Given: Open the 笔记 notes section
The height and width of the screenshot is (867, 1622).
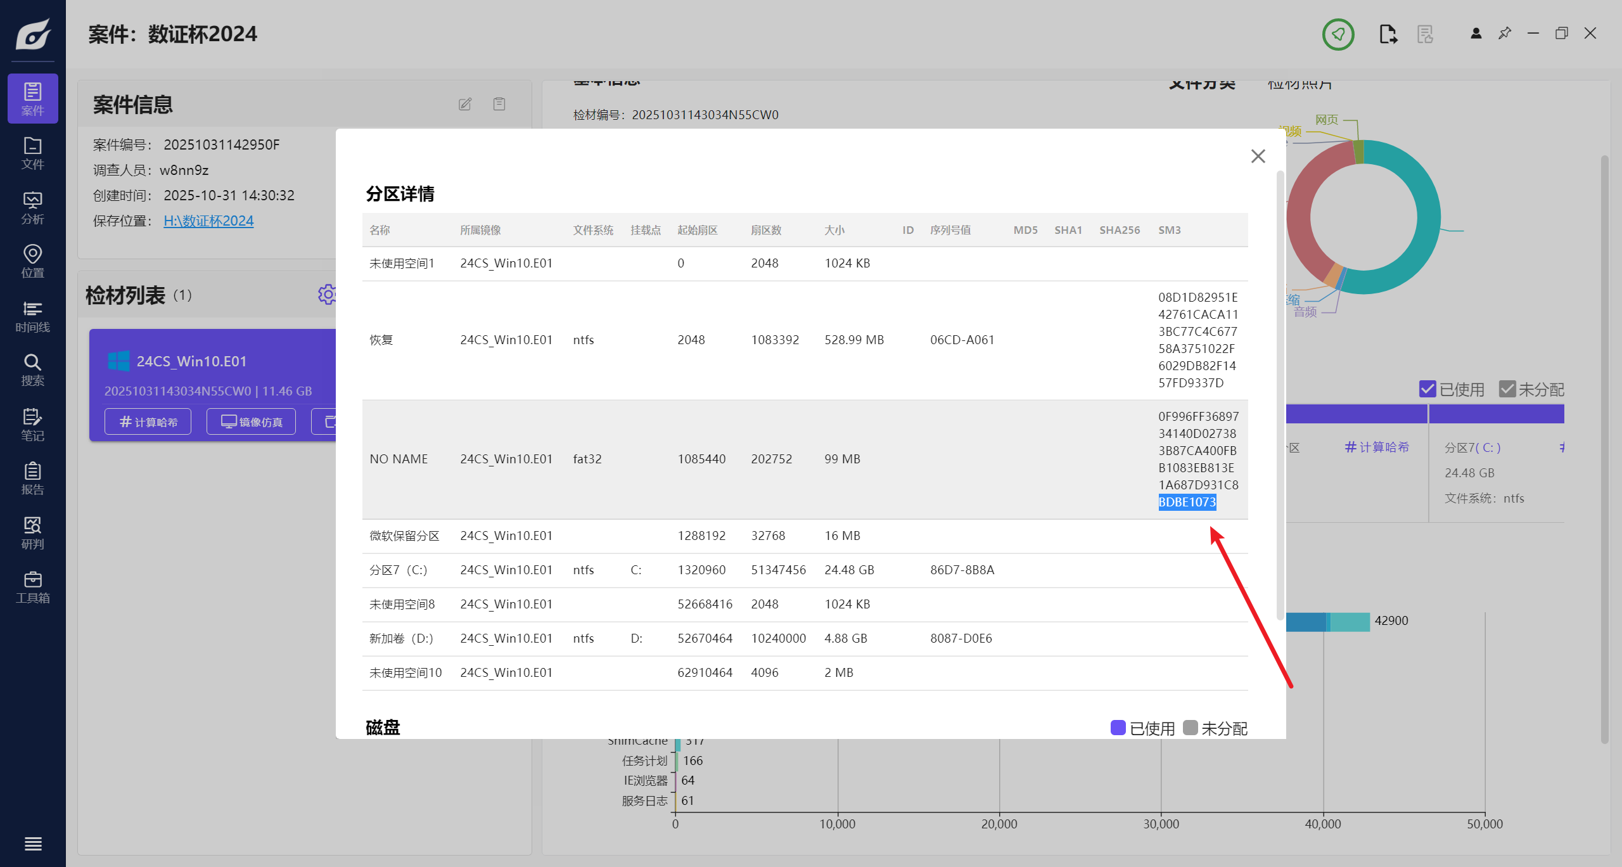Looking at the screenshot, I should pos(32,425).
